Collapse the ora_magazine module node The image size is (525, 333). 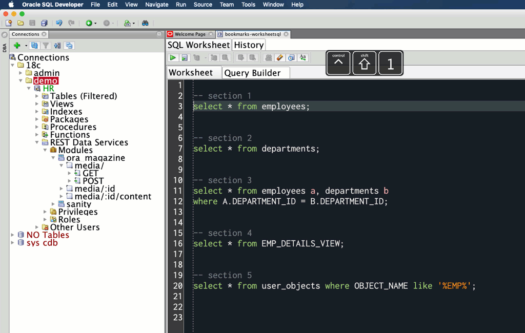pos(53,158)
